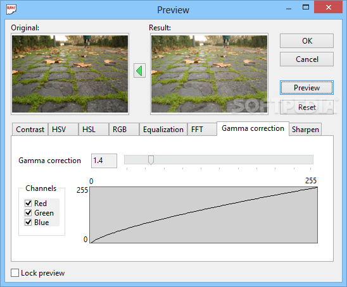Open the HSL tab
The height and width of the screenshot is (287, 347).
coord(94,129)
